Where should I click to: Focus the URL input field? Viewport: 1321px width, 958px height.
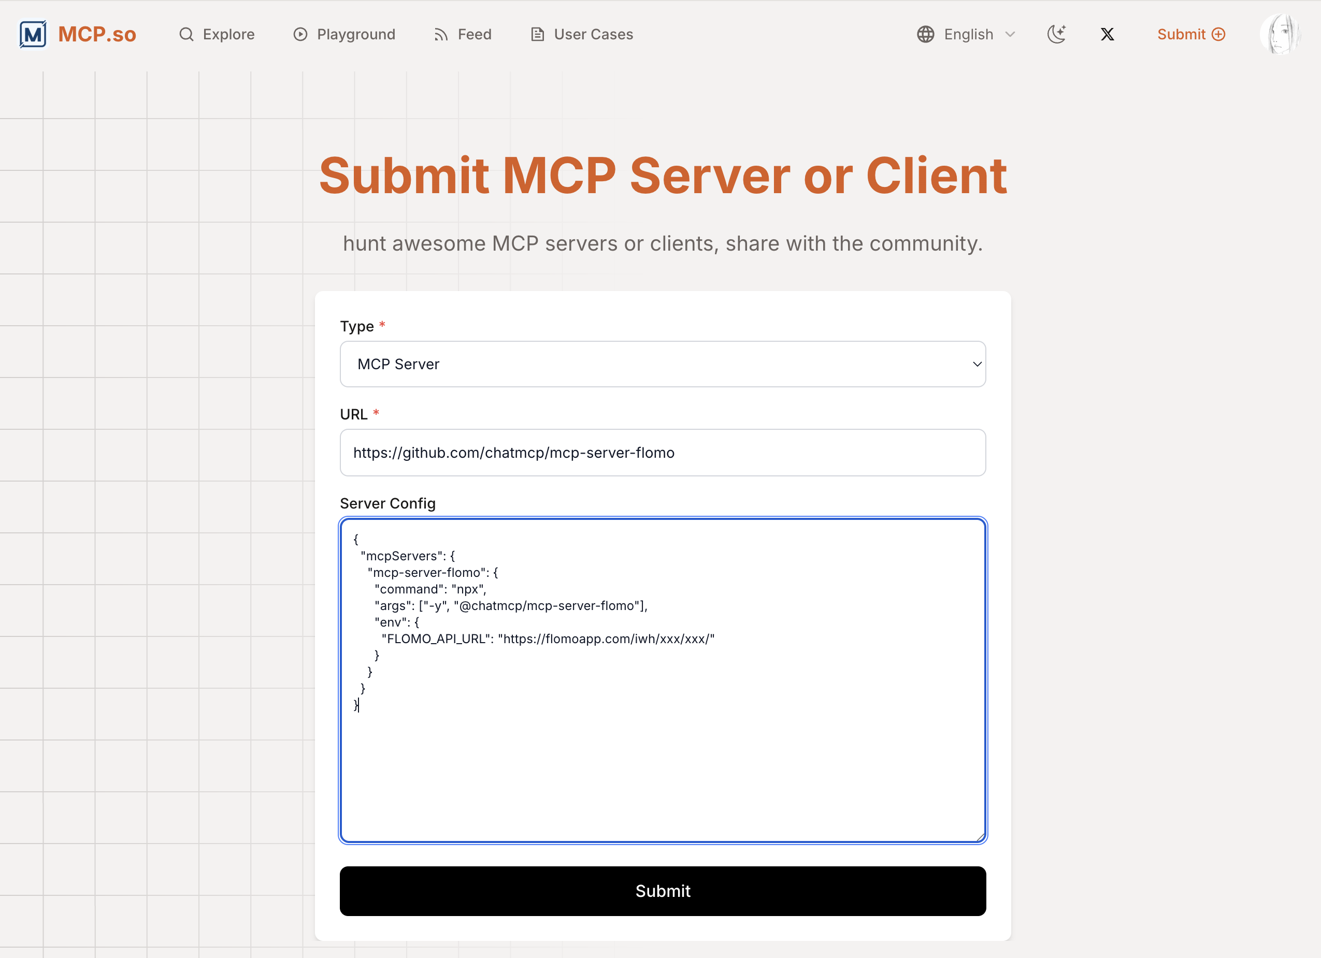click(662, 453)
